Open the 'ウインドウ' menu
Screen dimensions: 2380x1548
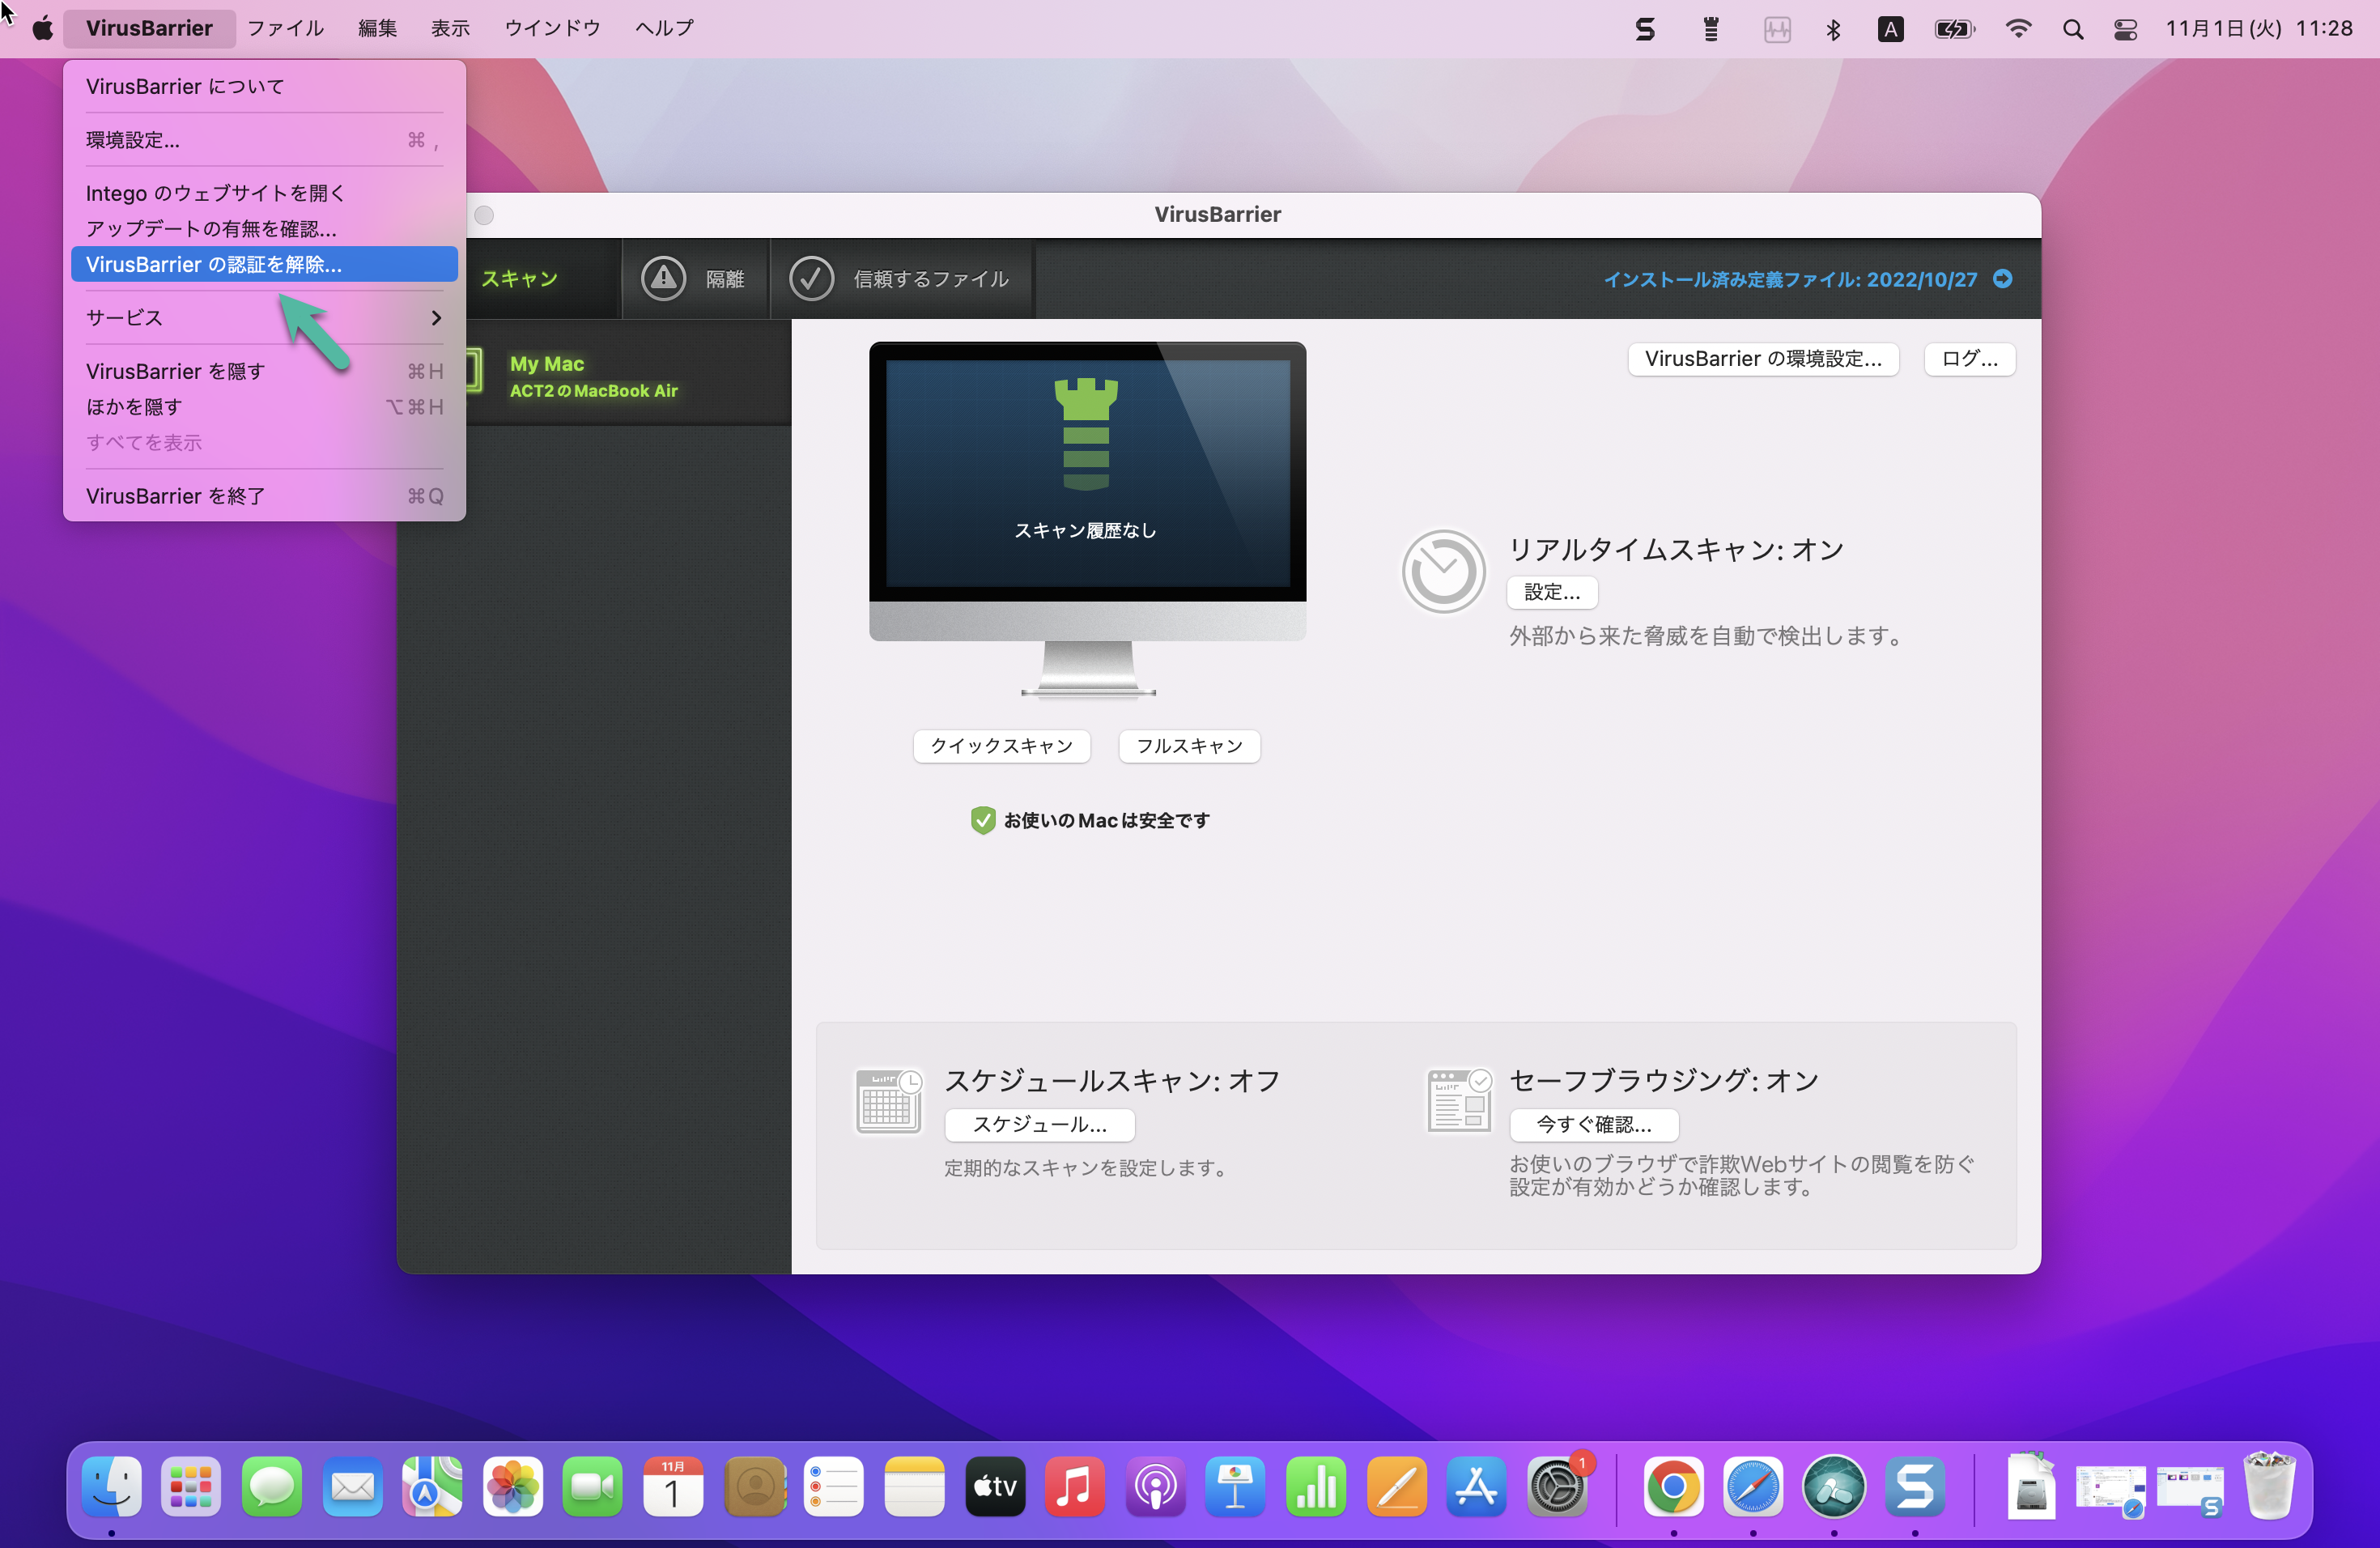552,28
